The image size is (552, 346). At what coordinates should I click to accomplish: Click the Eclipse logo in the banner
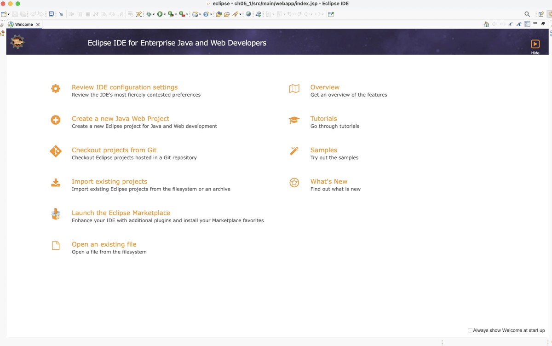(17, 42)
